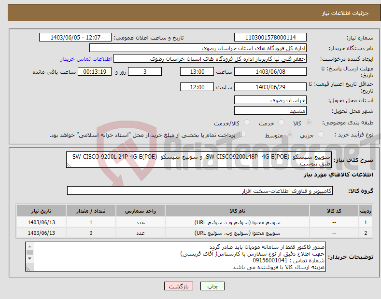
Task: Click product name in row 2
Action: coord(237,233)
